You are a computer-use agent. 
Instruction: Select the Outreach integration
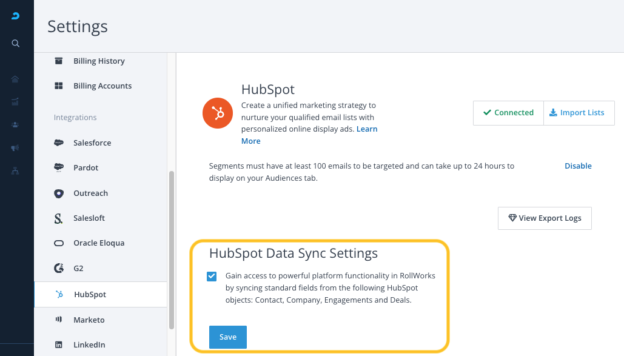(x=90, y=193)
